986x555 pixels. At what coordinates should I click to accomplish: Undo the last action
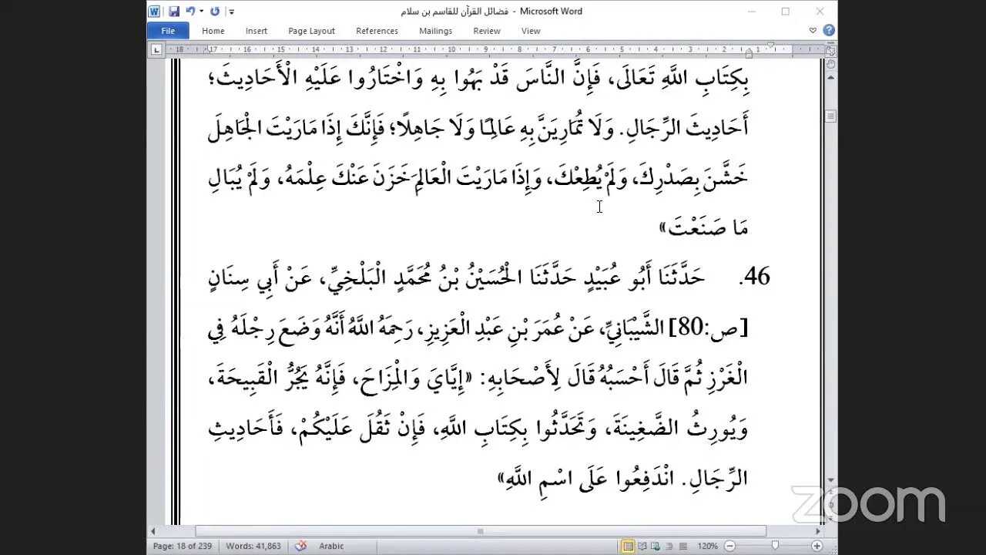tap(189, 12)
